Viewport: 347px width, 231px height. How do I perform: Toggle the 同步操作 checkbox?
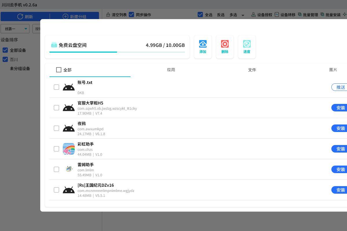(131, 14)
